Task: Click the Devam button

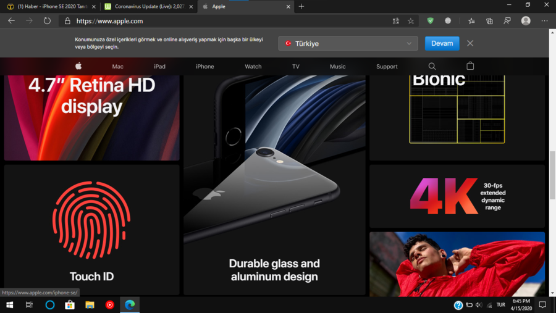Action: (x=442, y=43)
